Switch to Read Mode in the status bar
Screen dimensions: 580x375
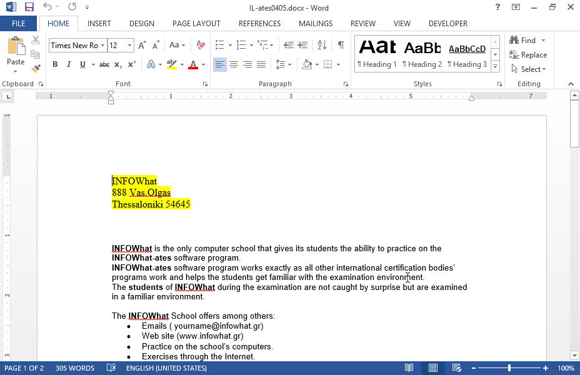(x=409, y=368)
